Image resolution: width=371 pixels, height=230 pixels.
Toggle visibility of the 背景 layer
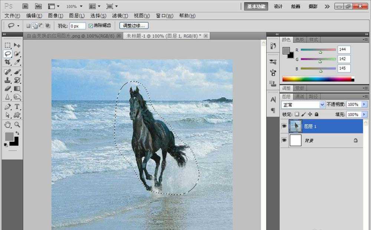tap(284, 140)
